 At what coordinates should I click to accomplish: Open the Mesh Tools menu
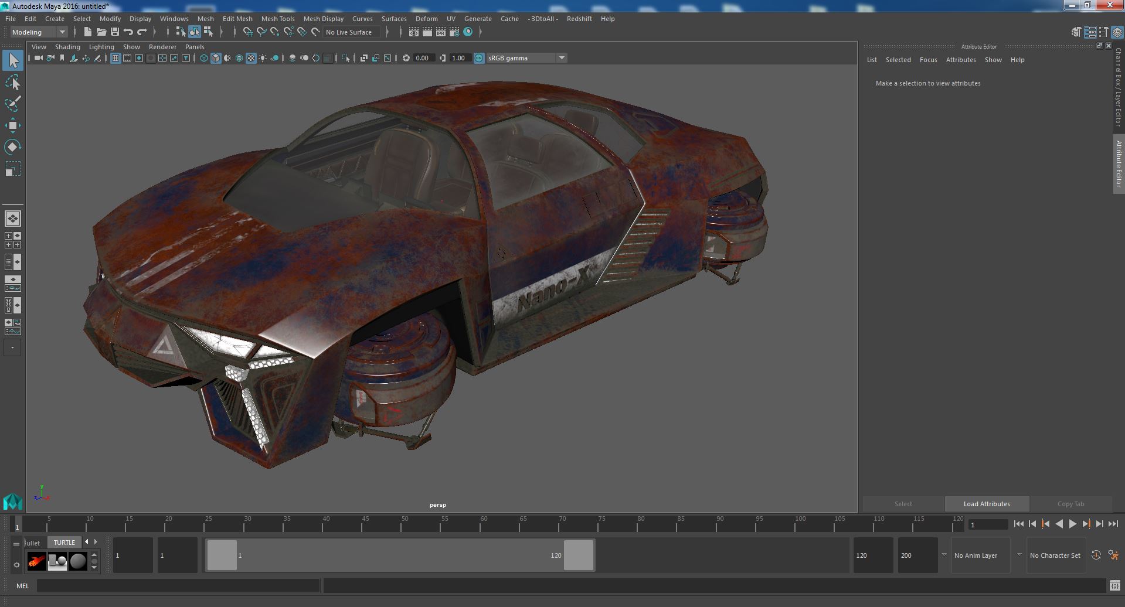click(278, 19)
